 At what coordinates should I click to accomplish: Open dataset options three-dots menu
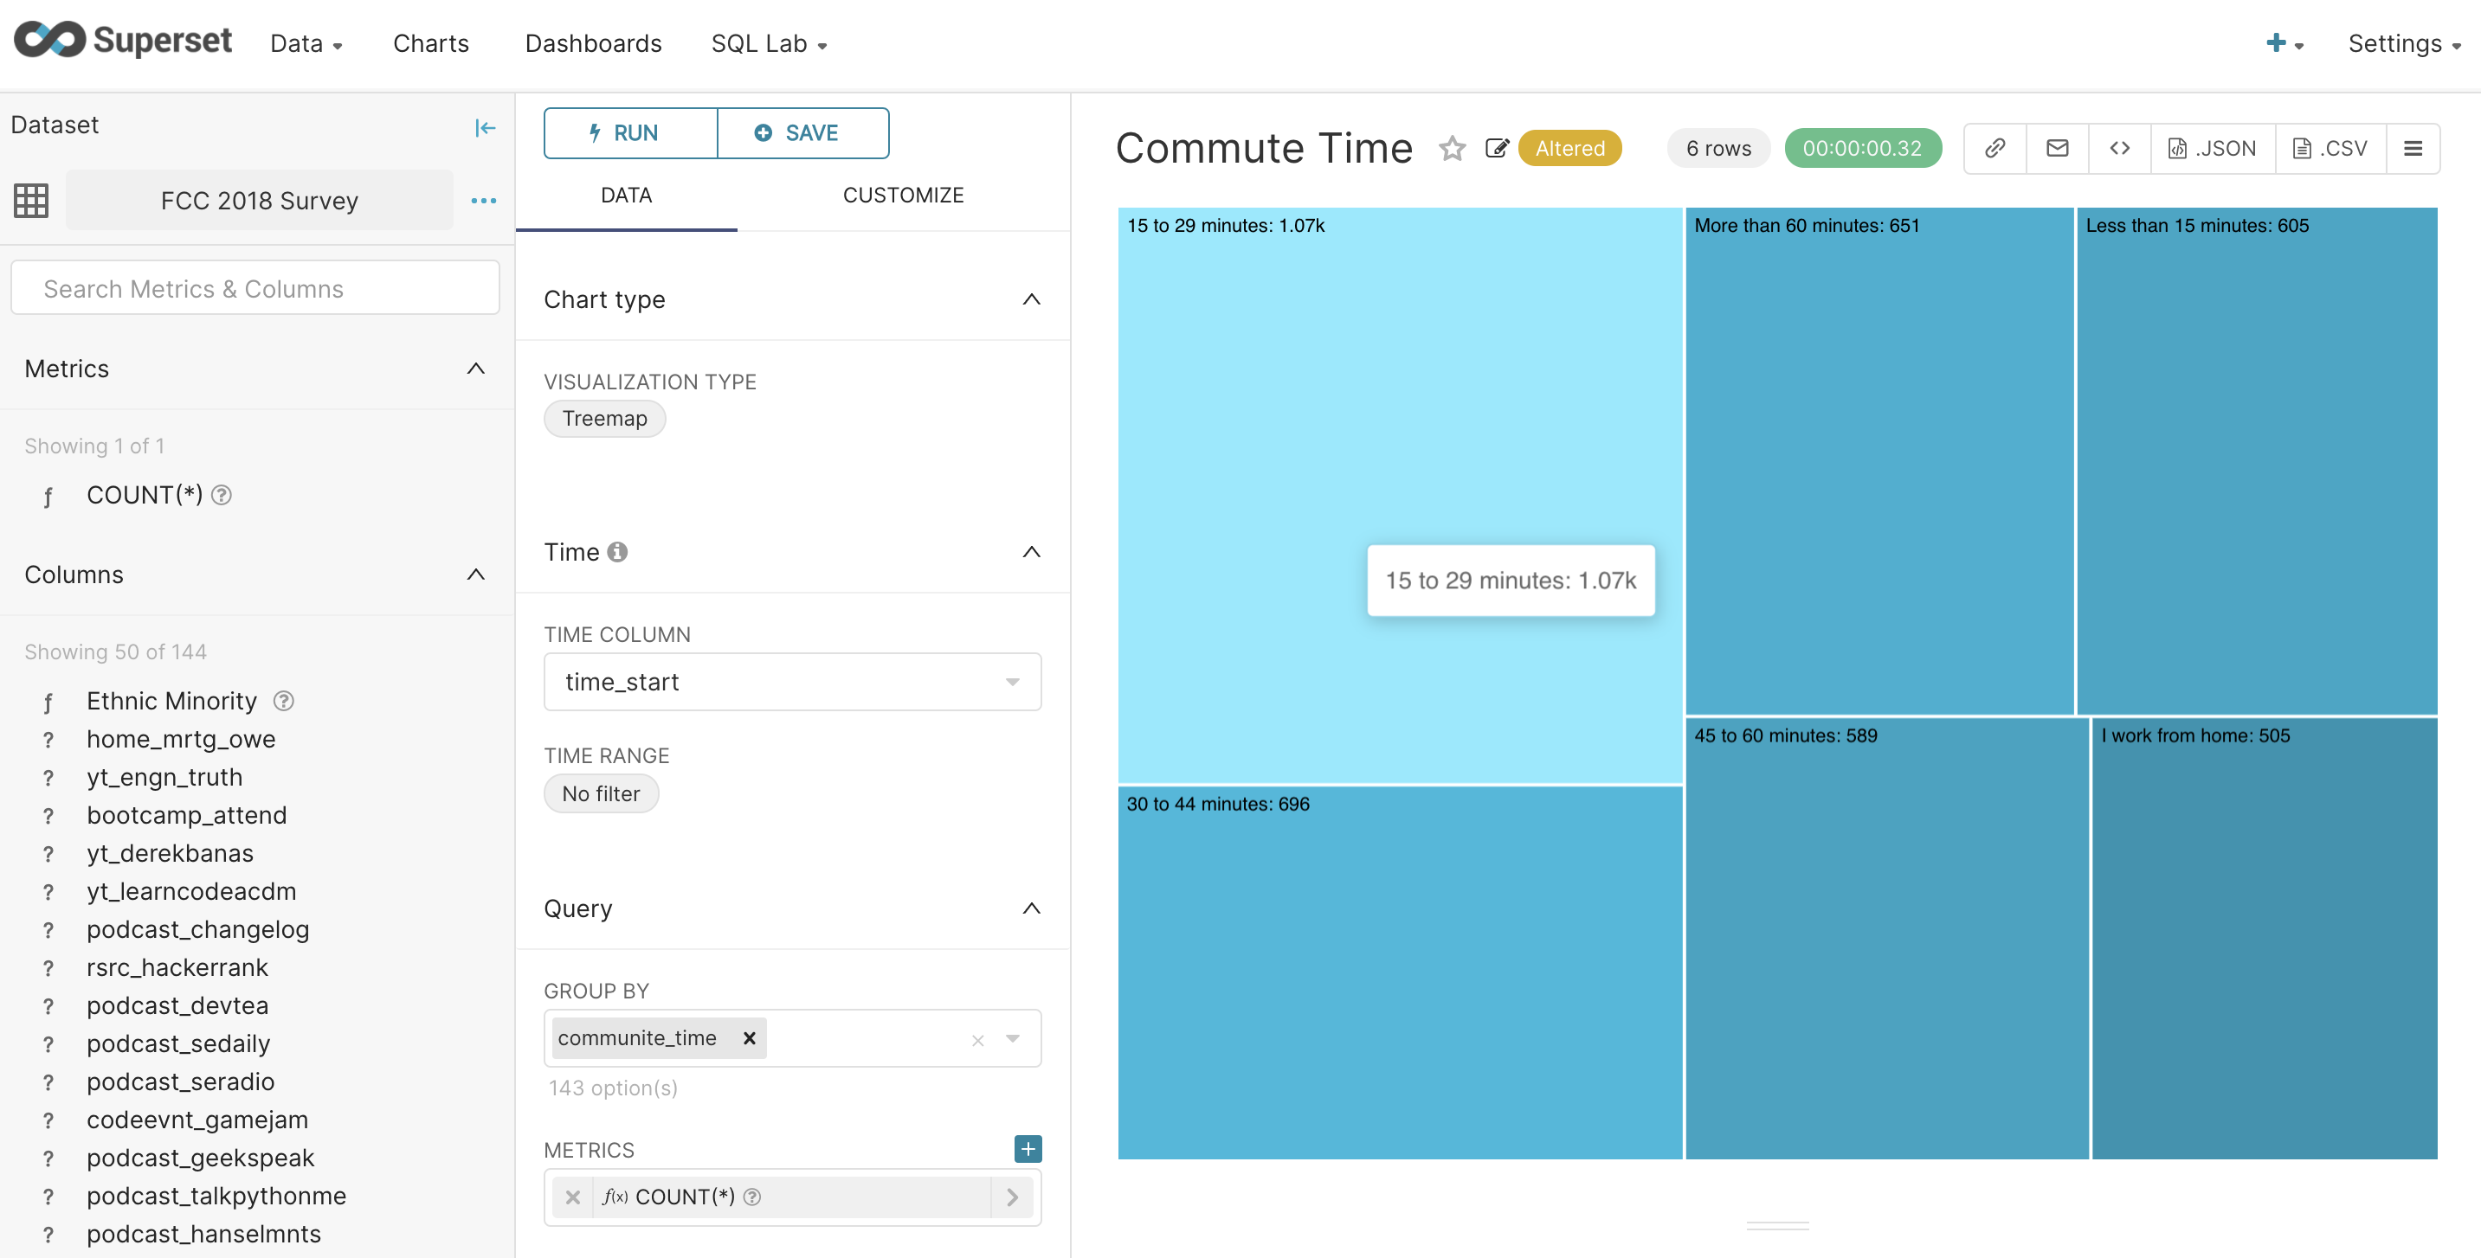coord(484,200)
